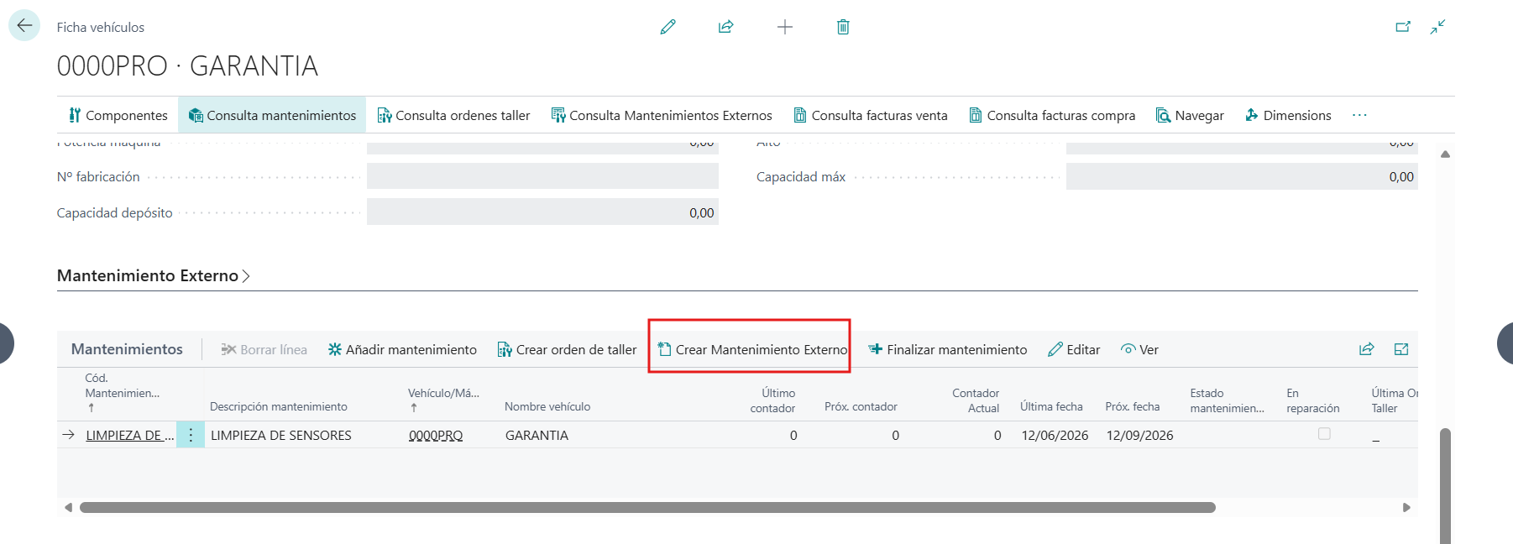Click LIMPIEZA DE SENSORES description cell
1513x544 pixels.
281,435
